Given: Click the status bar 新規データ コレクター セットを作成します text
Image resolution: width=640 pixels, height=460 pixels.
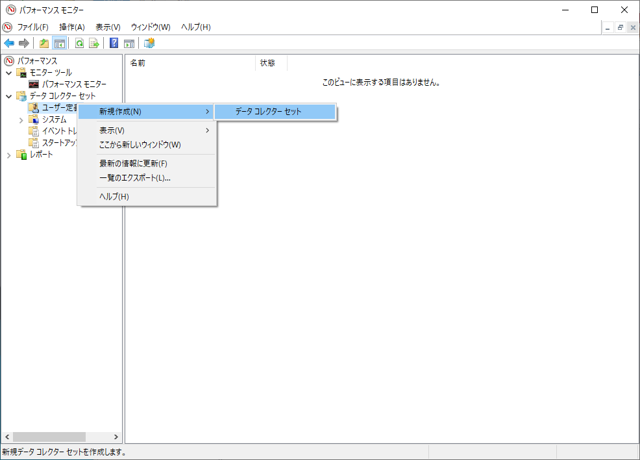Looking at the screenshot, I should (x=64, y=452).
